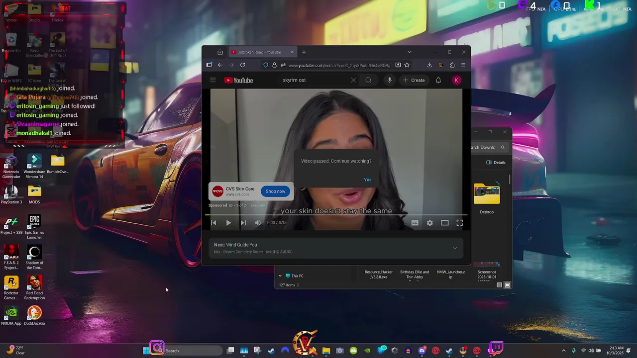Image resolution: width=637 pixels, height=358 pixels.
Task: Skip to the next video
Action: coord(243,223)
